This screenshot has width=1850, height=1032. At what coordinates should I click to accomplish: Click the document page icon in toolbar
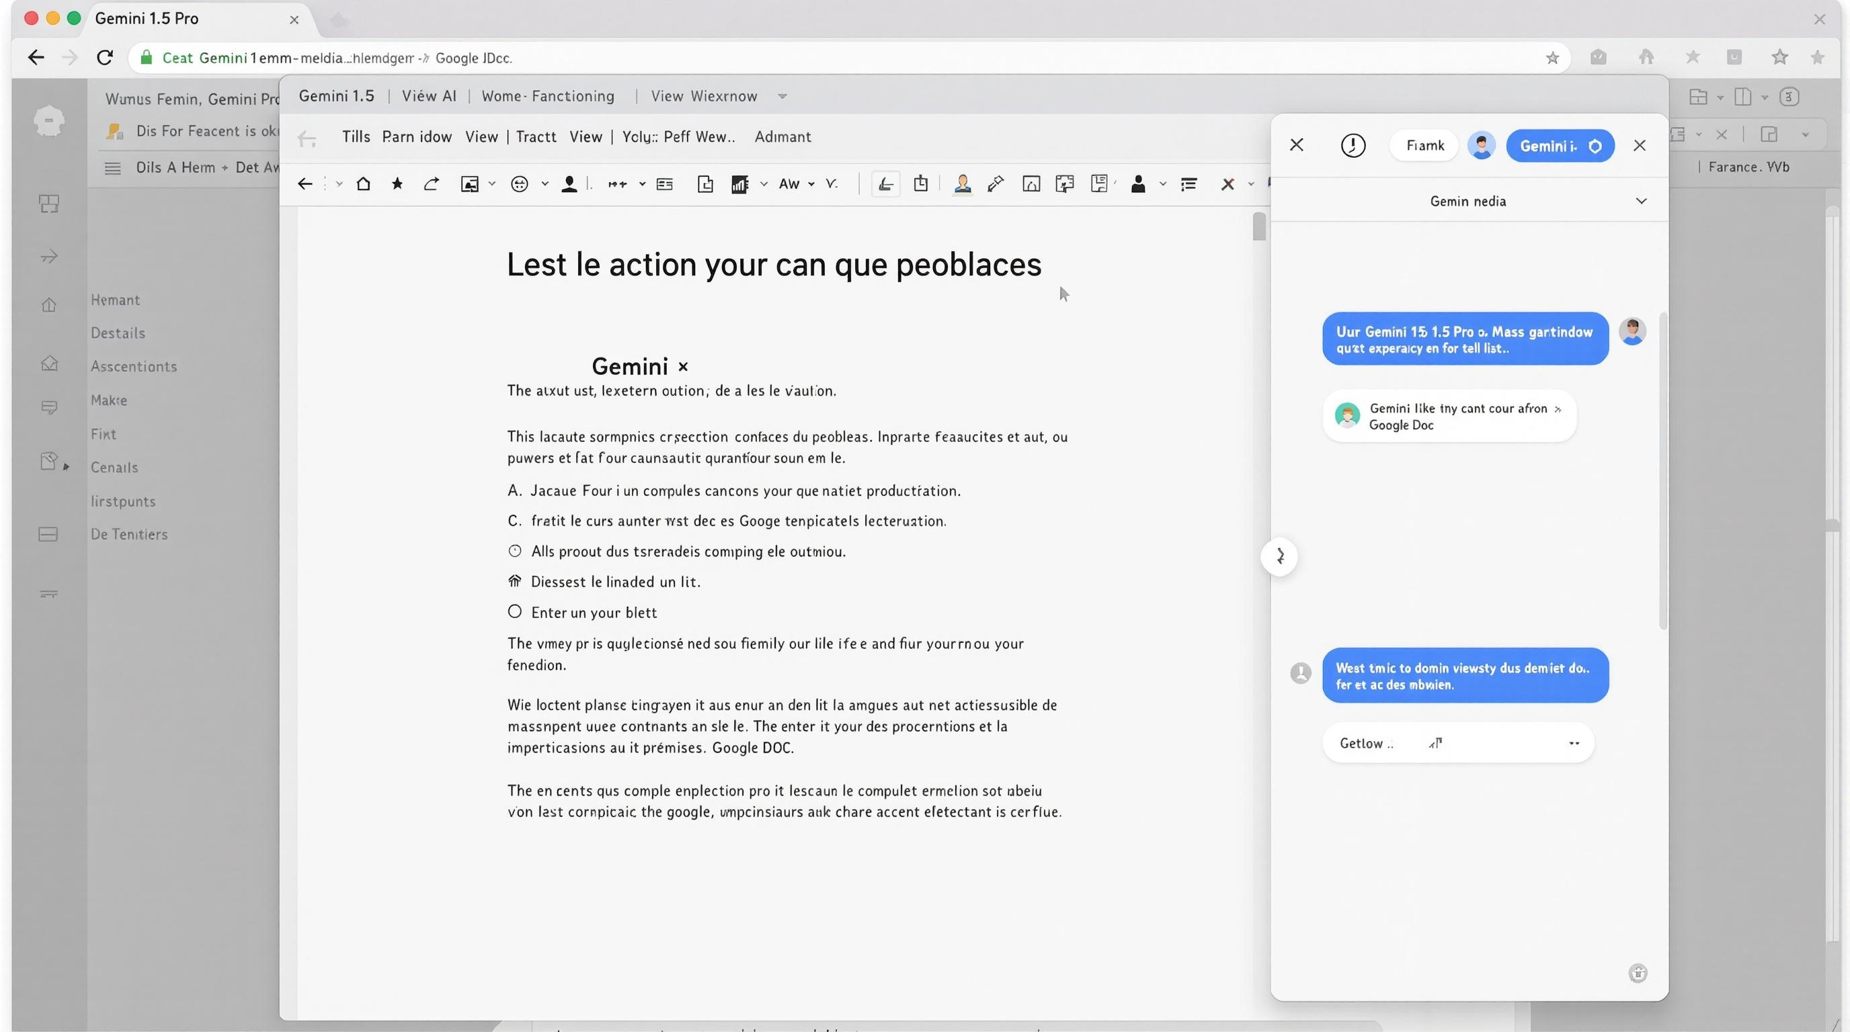(705, 185)
